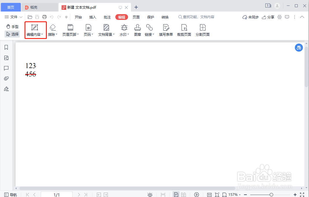309x197 pixels.
Task: Click the 分享 (Share) button
Action: point(268,17)
